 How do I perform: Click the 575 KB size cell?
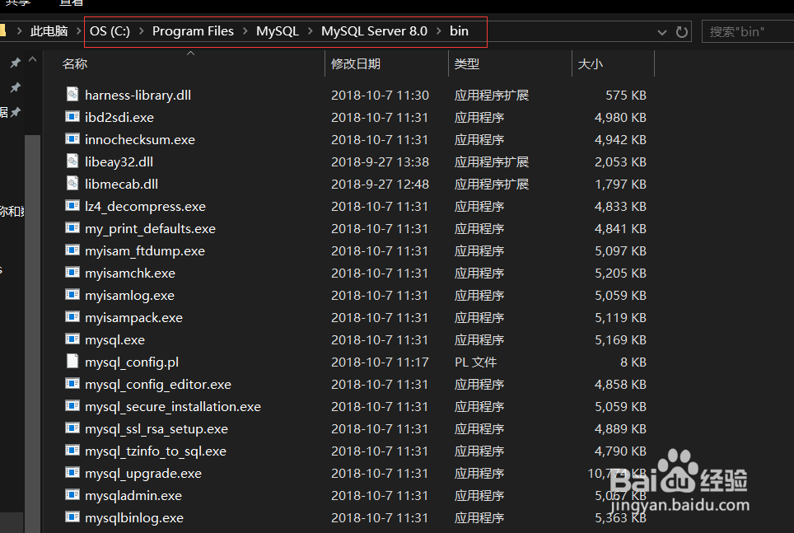(626, 96)
